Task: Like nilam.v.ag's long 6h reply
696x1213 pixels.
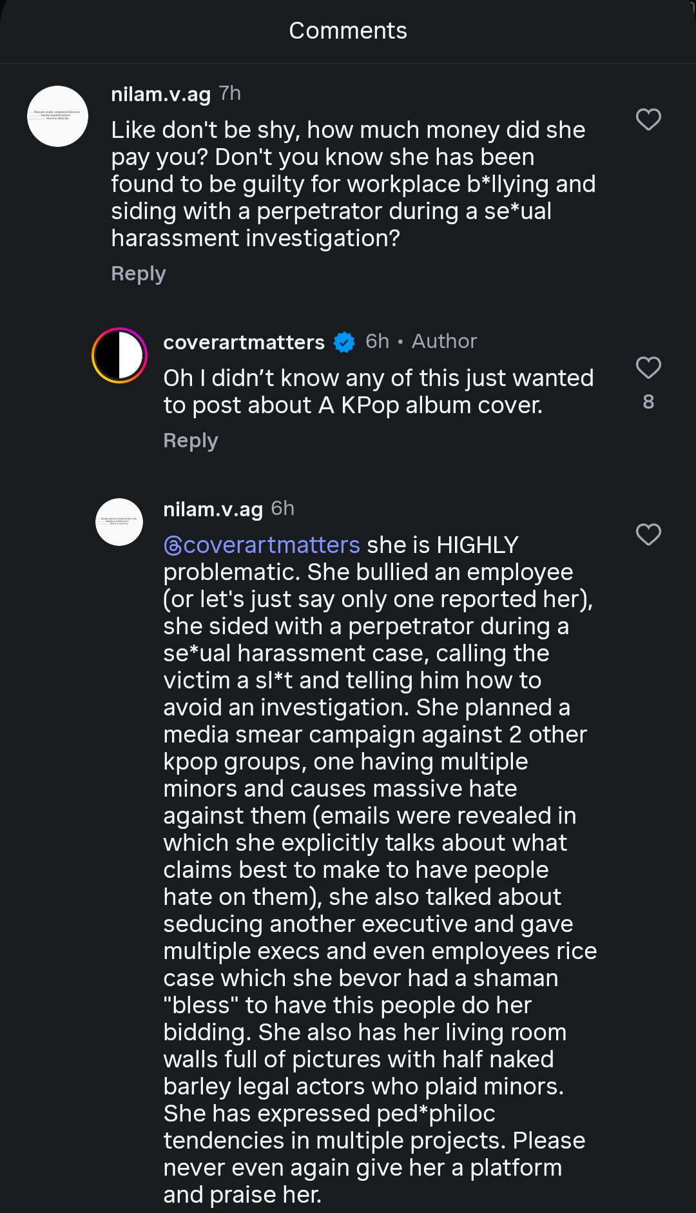Action: (648, 534)
